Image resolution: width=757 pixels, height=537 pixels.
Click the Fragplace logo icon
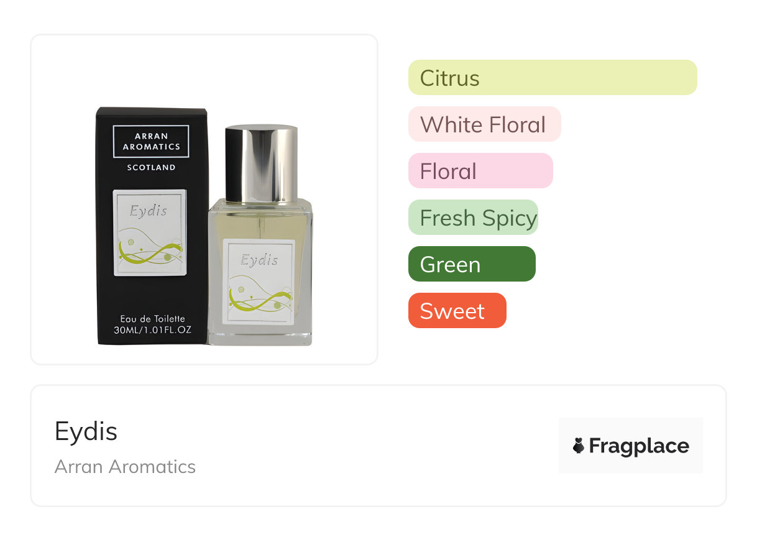pos(579,446)
